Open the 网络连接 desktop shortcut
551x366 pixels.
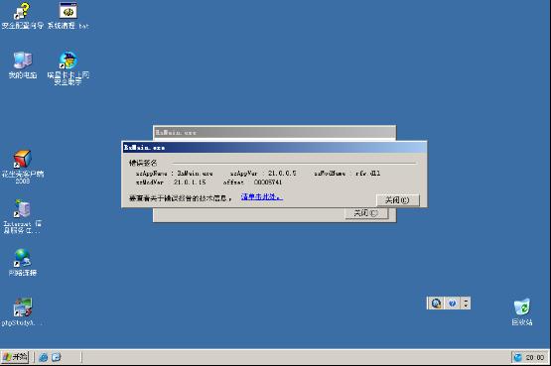23,263
